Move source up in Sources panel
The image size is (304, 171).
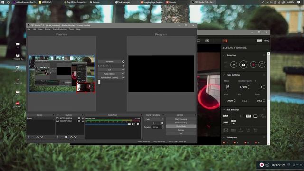71,137
